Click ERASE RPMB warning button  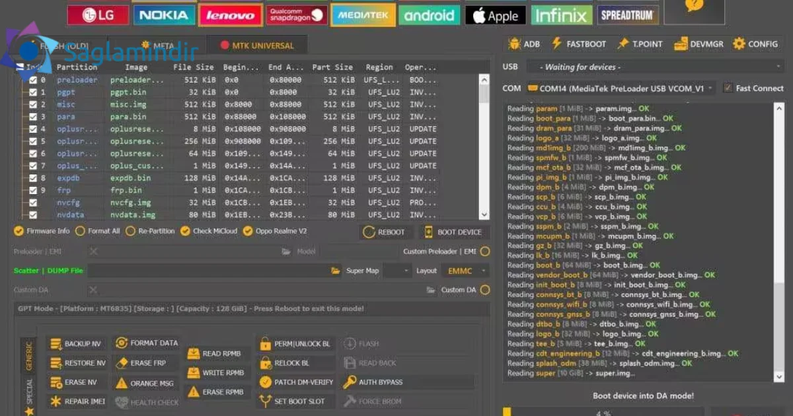217,392
